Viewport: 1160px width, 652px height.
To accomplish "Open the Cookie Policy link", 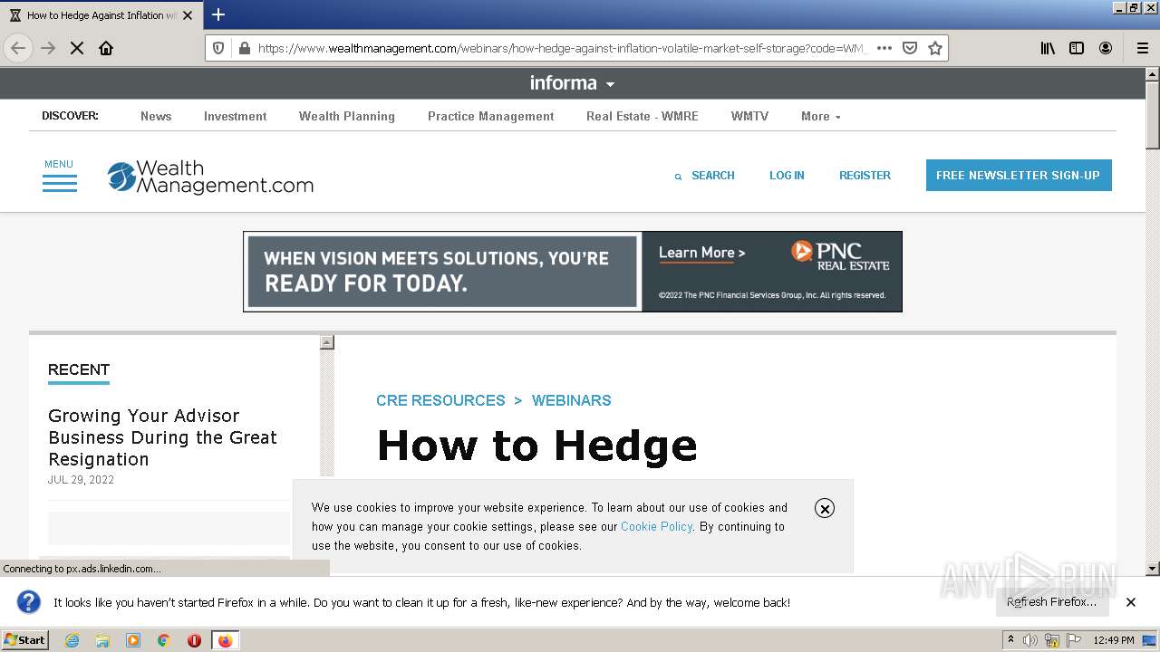I will (656, 526).
